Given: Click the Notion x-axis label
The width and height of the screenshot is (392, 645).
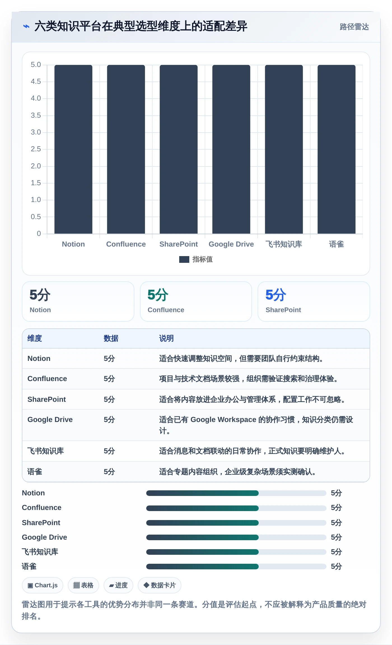Looking at the screenshot, I should pyautogui.click(x=73, y=244).
